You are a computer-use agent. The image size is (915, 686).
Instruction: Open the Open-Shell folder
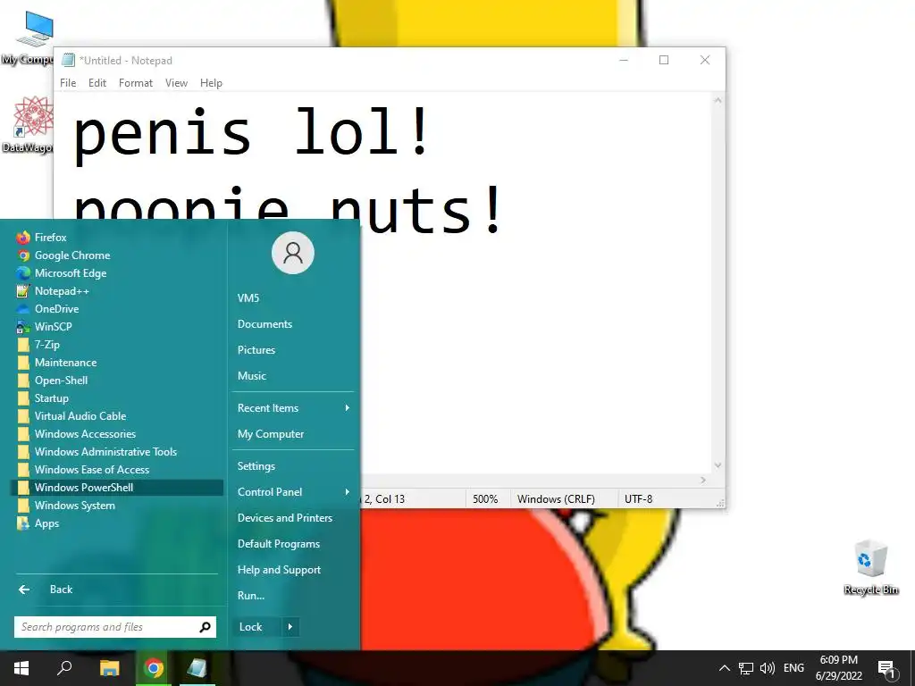(x=117, y=381)
